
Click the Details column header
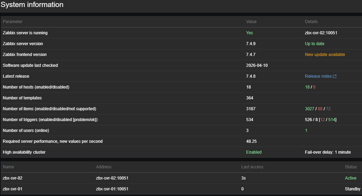click(311, 22)
